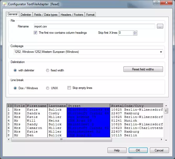175x159 pixels.
Task: Enable the Skip empty lines checkbox
Action: [69, 88]
